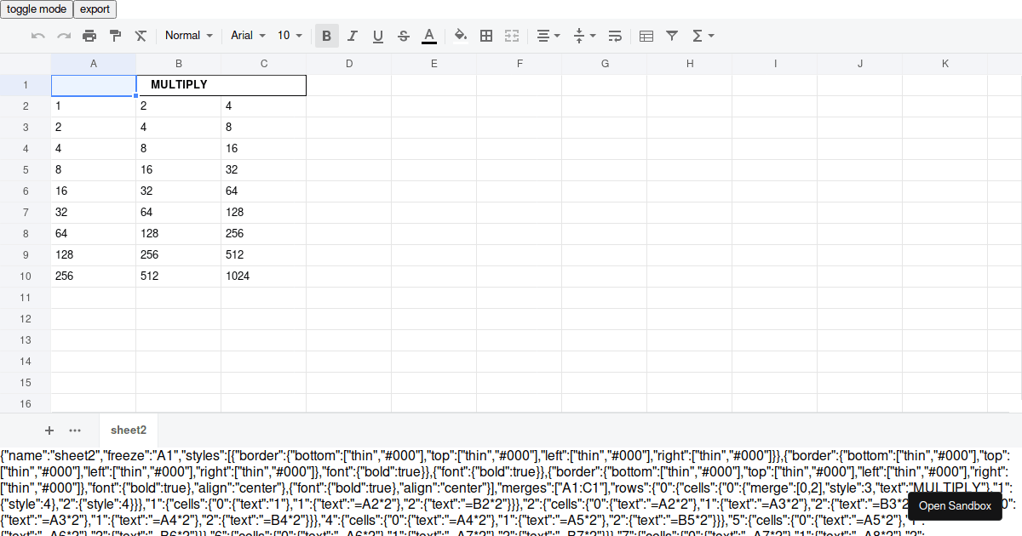Open the font family dropdown
This screenshot has height=536, width=1022.
click(x=245, y=35)
